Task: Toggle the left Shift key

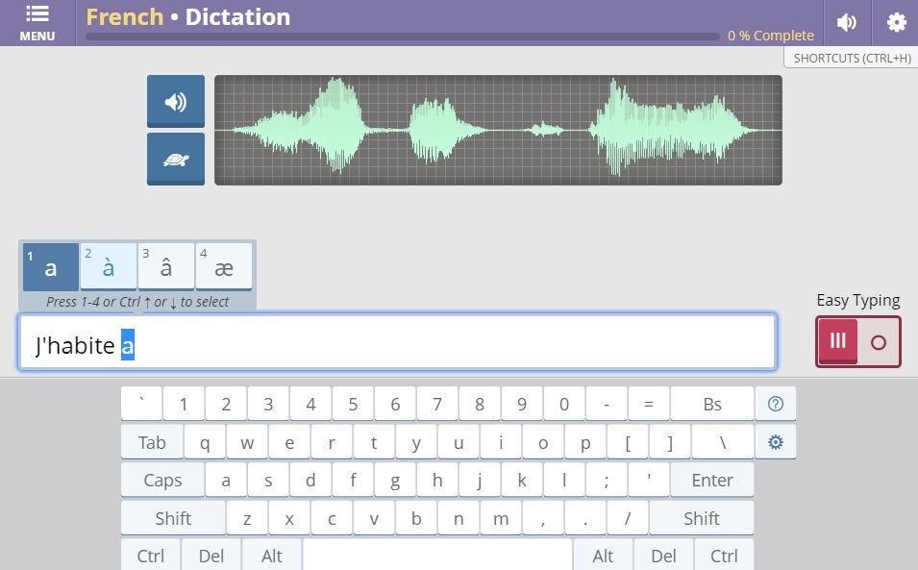Action: click(173, 518)
